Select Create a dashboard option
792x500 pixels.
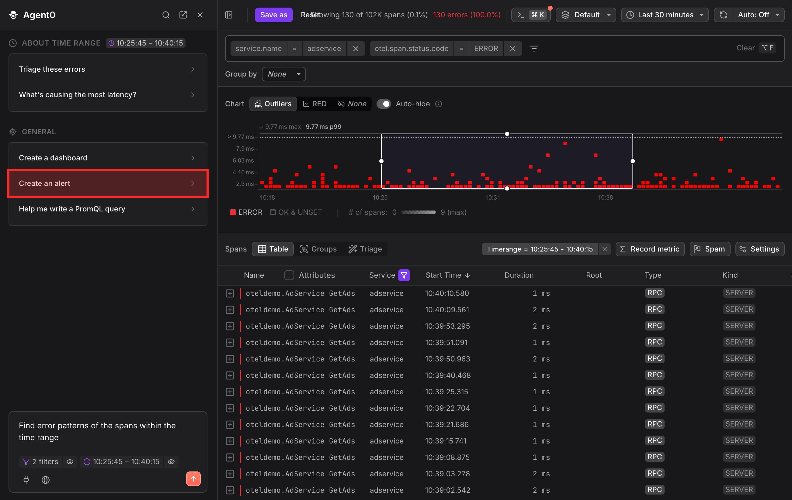(x=108, y=158)
